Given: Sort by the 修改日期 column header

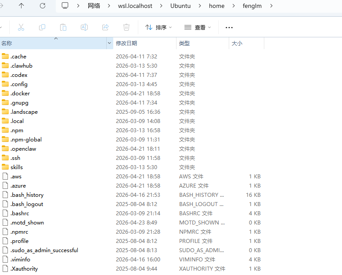Looking at the screenshot, I should pyautogui.click(x=145, y=43).
